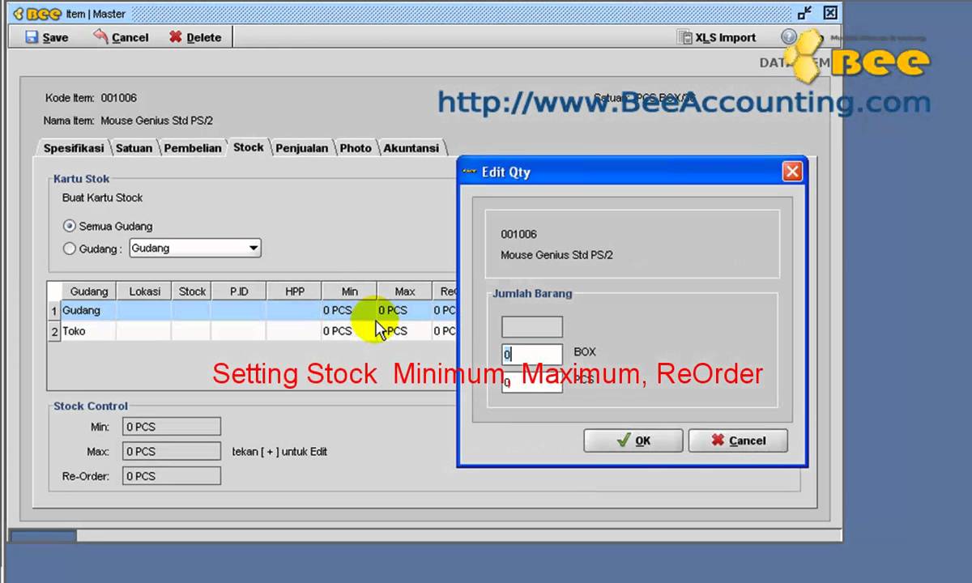Click the P.ID column header
Screen dimensions: 972x583
pos(239,291)
